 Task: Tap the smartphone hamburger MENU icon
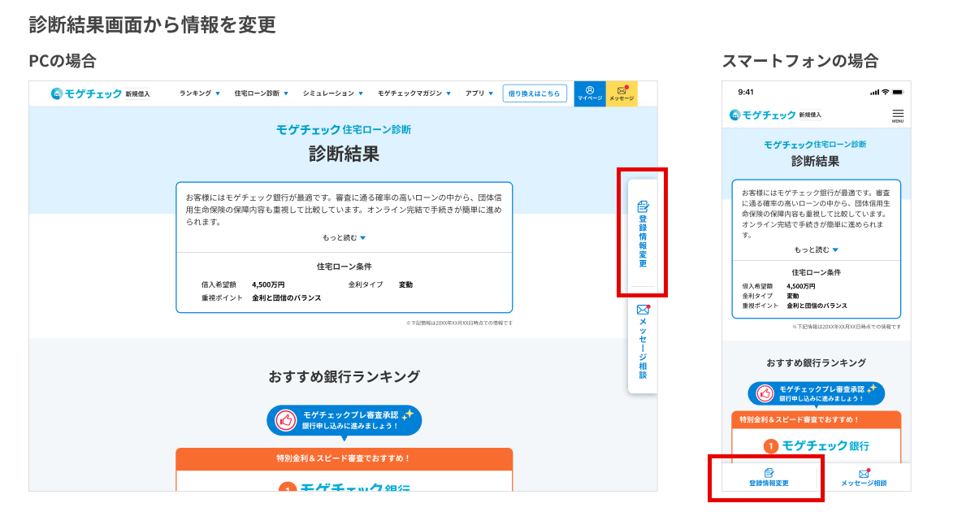click(897, 115)
